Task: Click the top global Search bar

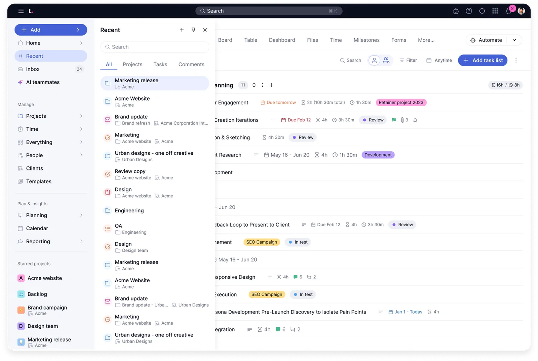Action: (269, 11)
